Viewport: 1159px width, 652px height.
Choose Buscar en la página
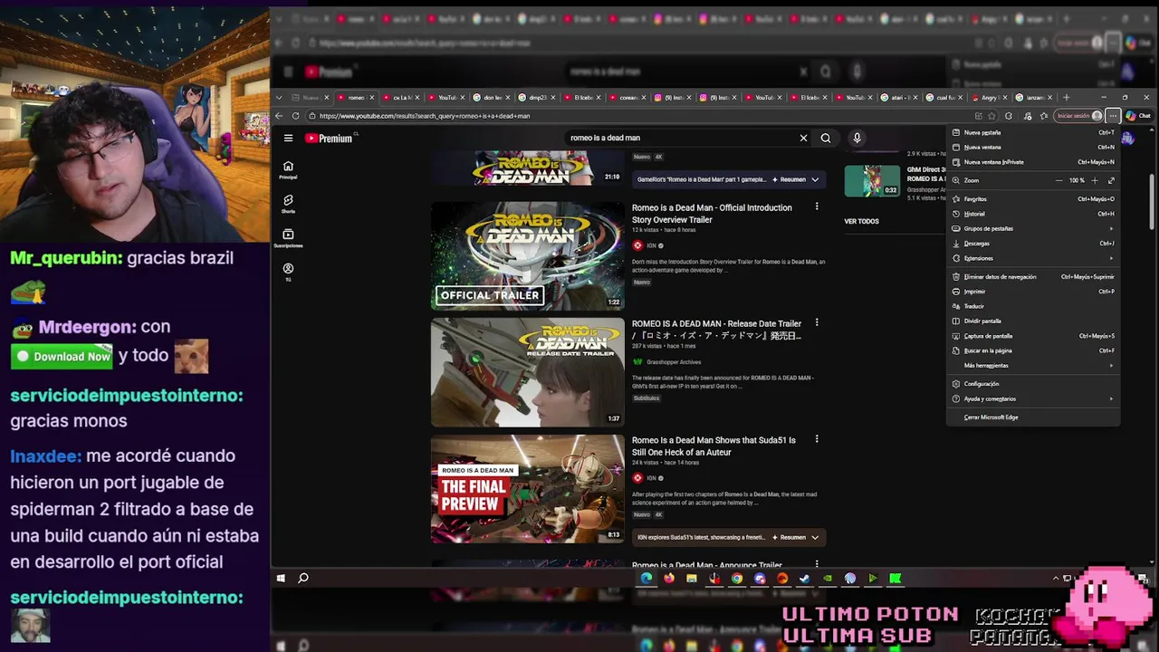point(1033,350)
